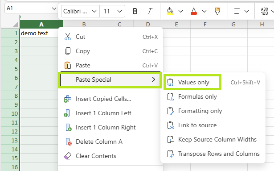Select column H header
This screenshot has width=274, height=171.
click(x=261, y=24)
